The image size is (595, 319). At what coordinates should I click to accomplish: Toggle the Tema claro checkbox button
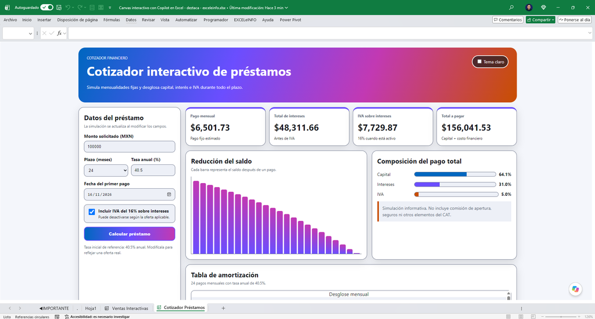coord(490,62)
